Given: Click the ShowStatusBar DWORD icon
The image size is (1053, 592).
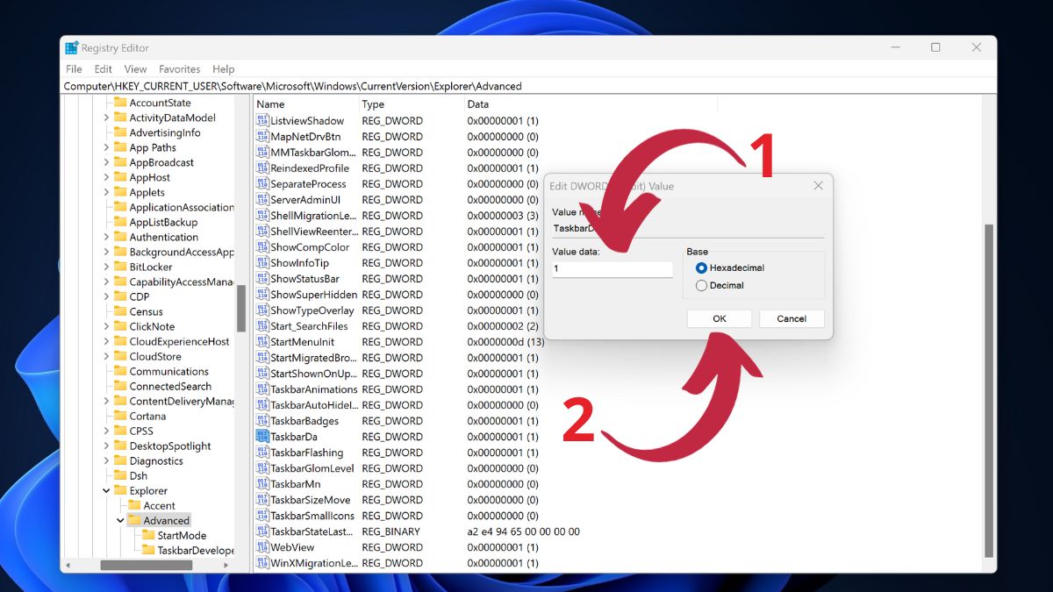Looking at the screenshot, I should (x=262, y=279).
